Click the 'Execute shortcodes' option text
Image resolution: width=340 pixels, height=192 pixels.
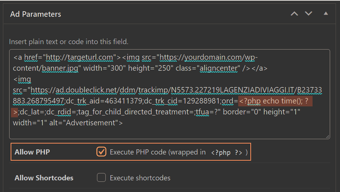coord(140,178)
